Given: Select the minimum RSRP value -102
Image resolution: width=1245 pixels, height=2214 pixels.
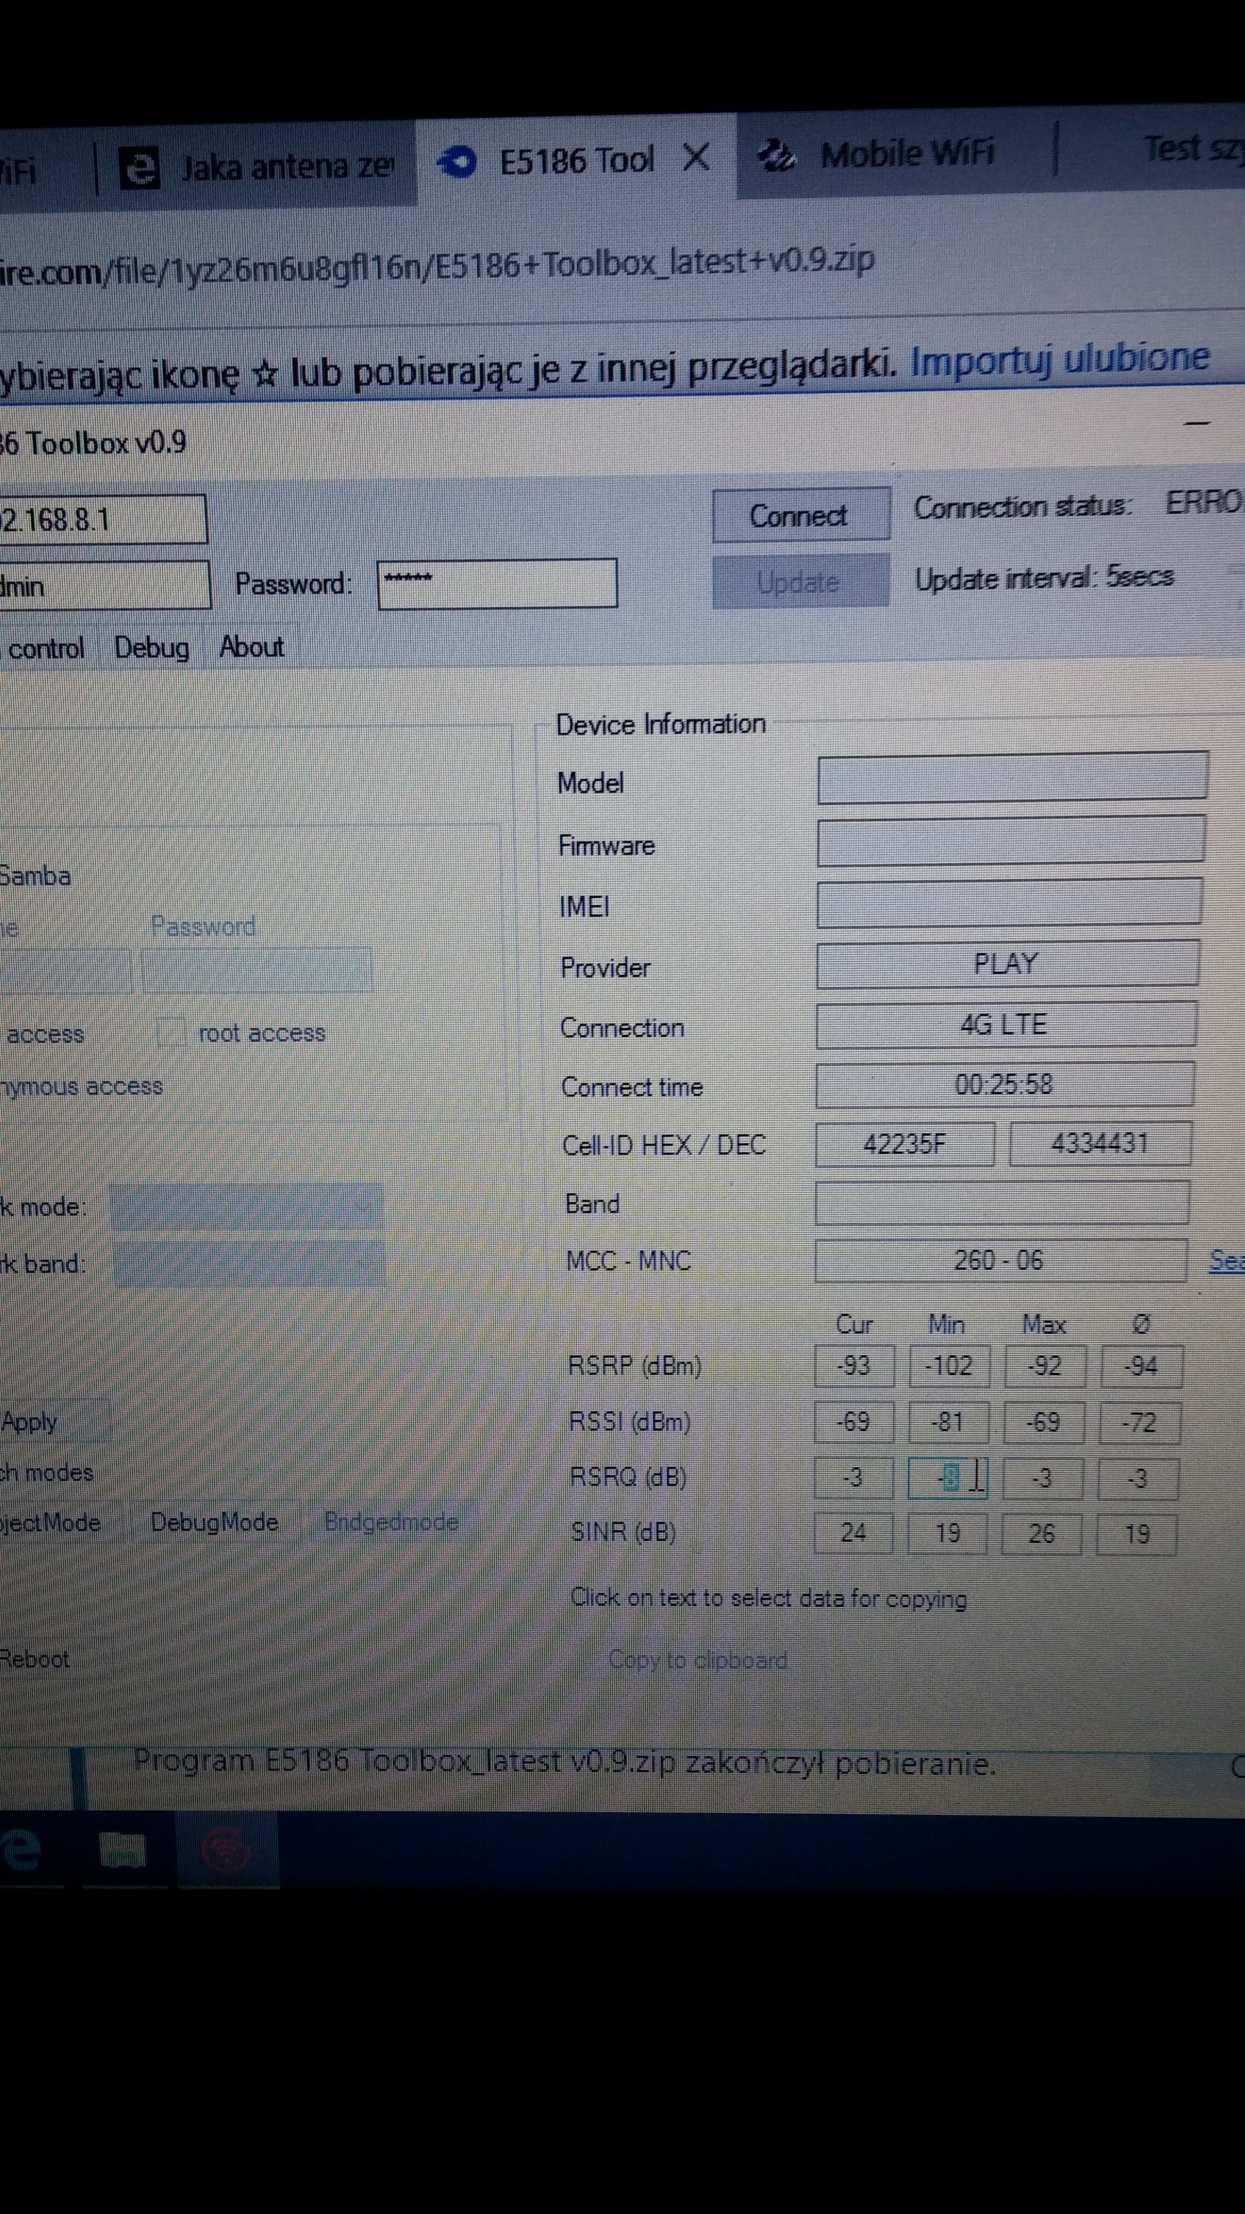Looking at the screenshot, I should 949,1366.
